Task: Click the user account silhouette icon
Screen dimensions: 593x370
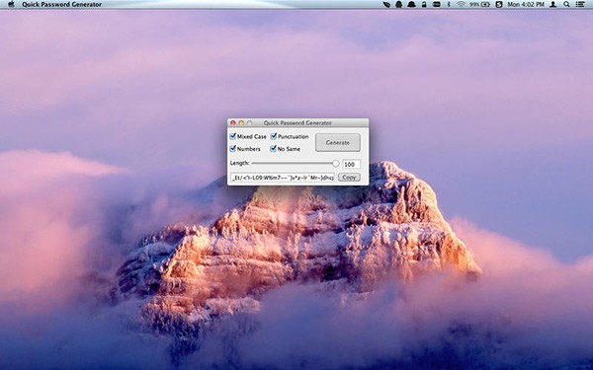Action: pyautogui.click(x=552, y=5)
